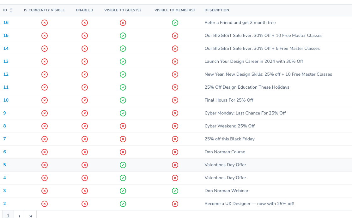The width and height of the screenshot is (352, 218).
Task: Click green Visible to Members check for ID 3
Action: point(175,191)
